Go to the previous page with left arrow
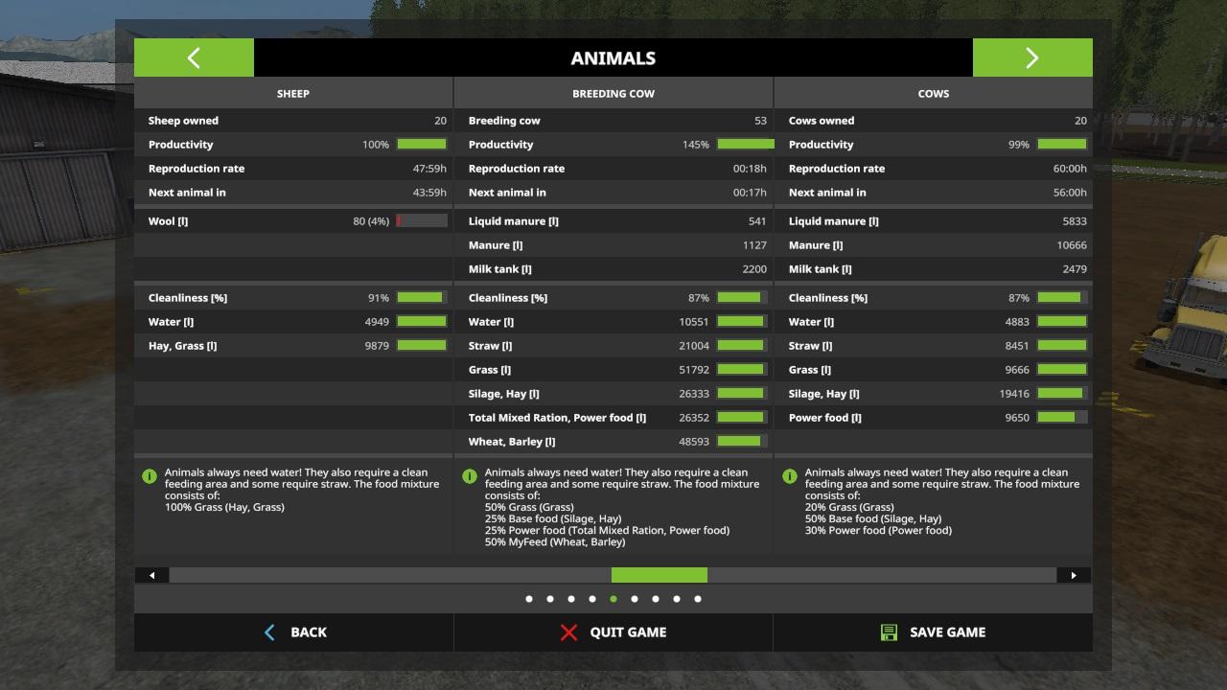The width and height of the screenshot is (1227, 690). point(194,57)
